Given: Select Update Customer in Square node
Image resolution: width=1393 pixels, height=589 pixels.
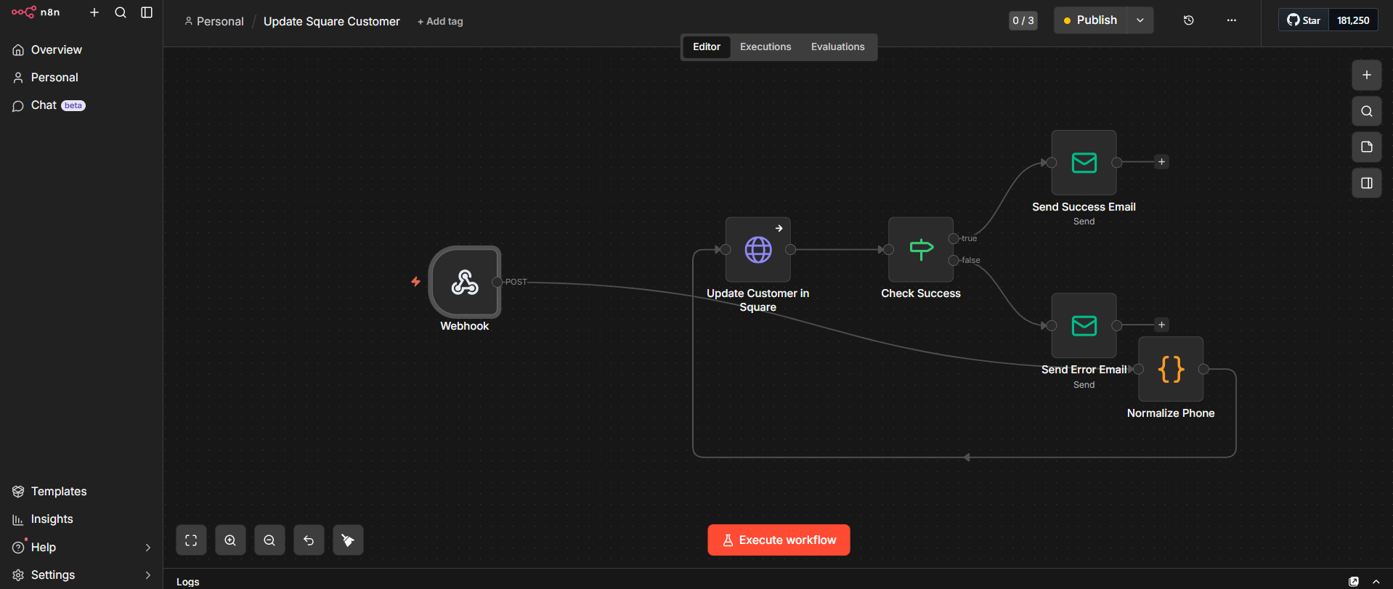Looking at the screenshot, I should coord(758,250).
